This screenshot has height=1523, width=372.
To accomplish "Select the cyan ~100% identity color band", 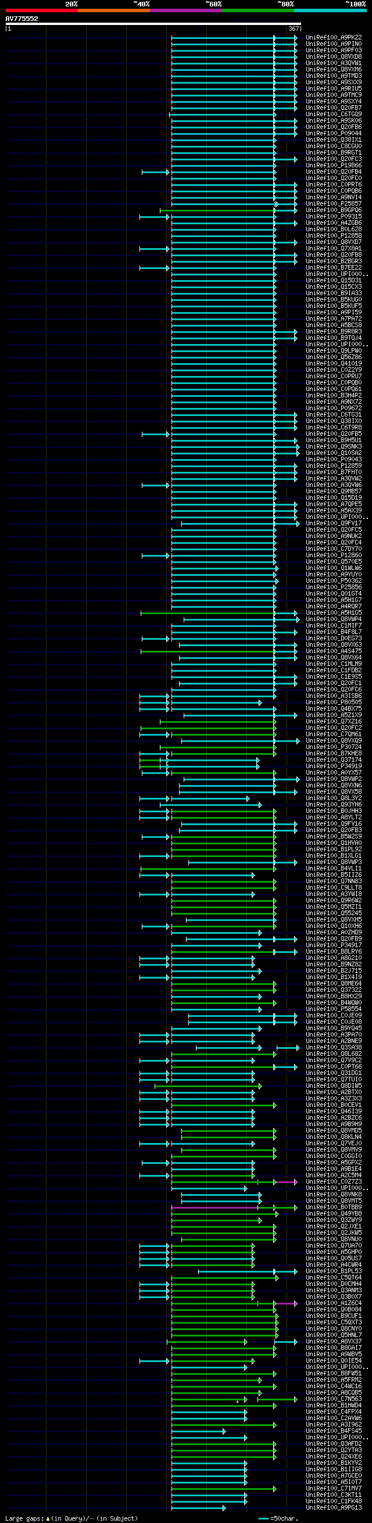I will tap(330, 10).
